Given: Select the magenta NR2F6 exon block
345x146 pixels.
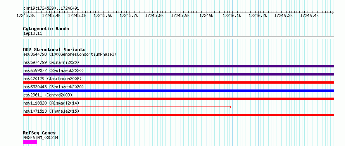Looking at the screenshot, I should (30, 142).
